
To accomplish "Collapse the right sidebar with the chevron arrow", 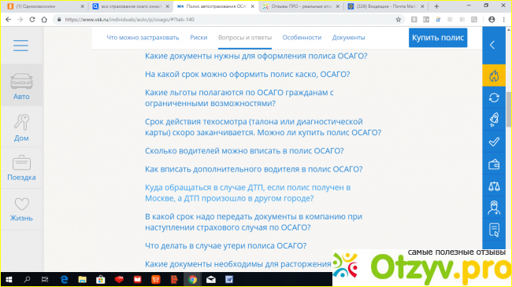I will tap(492, 45).
